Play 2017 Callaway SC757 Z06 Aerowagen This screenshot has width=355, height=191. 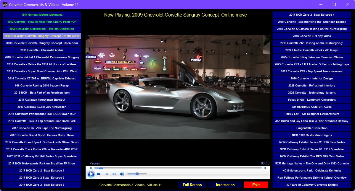42,107
